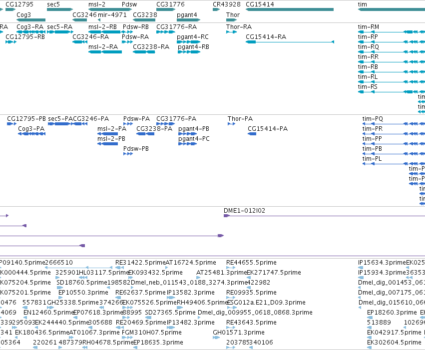The width and height of the screenshot is (425, 350).
Task: Select the Cog3-PA protein feature
Action: [31, 134]
